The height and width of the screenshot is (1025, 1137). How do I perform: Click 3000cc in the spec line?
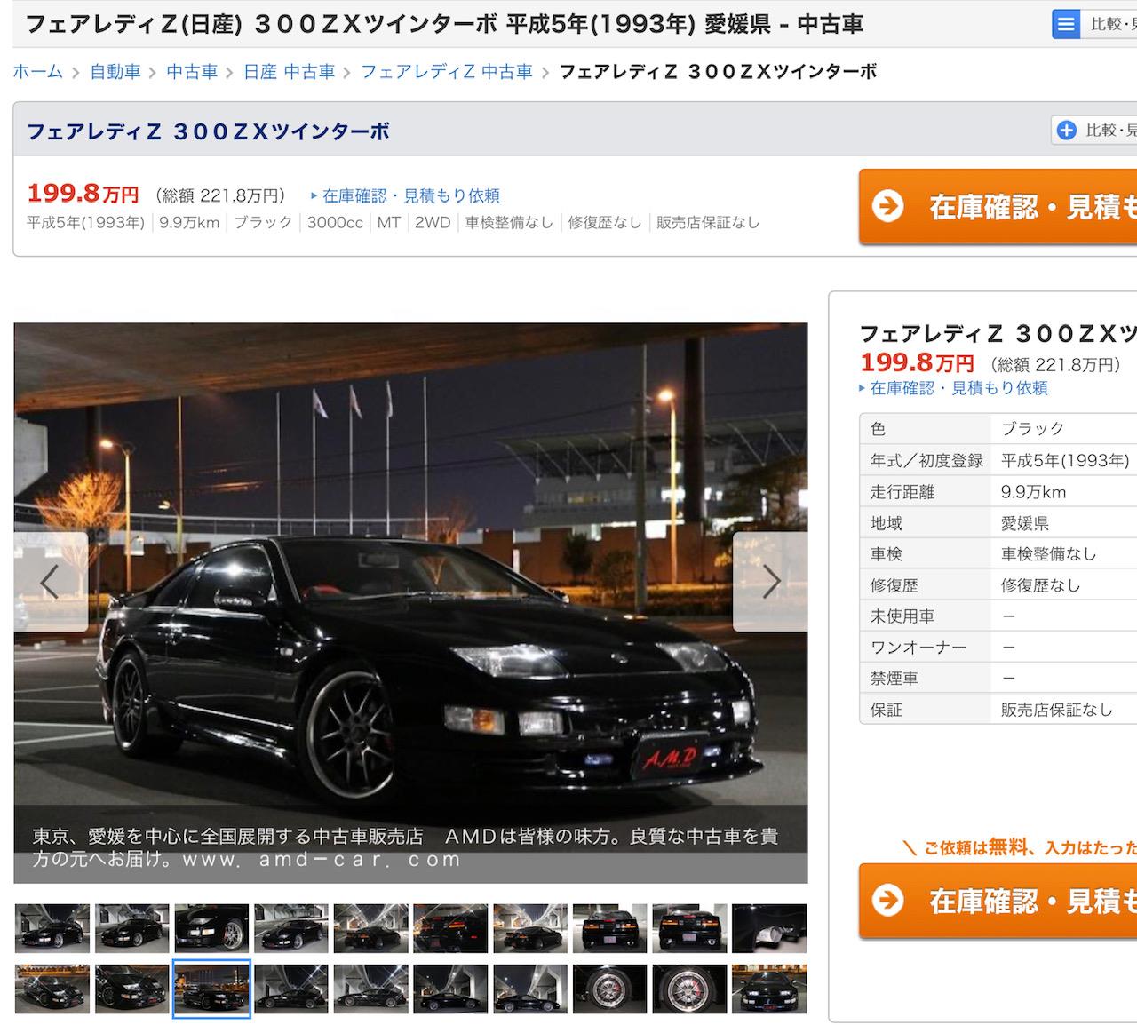click(335, 223)
